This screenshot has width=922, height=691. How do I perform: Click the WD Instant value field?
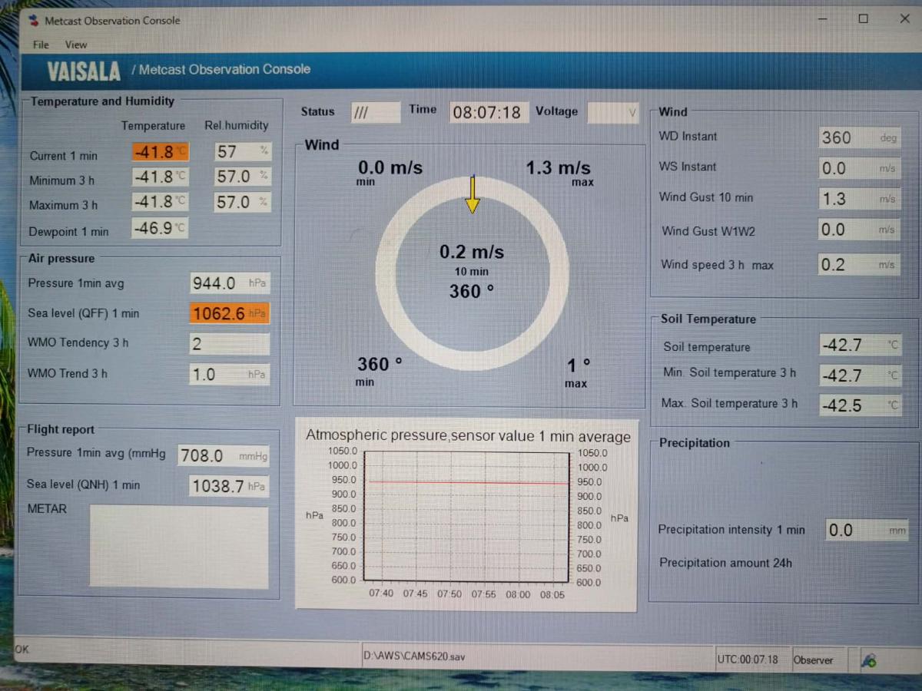coord(858,138)
